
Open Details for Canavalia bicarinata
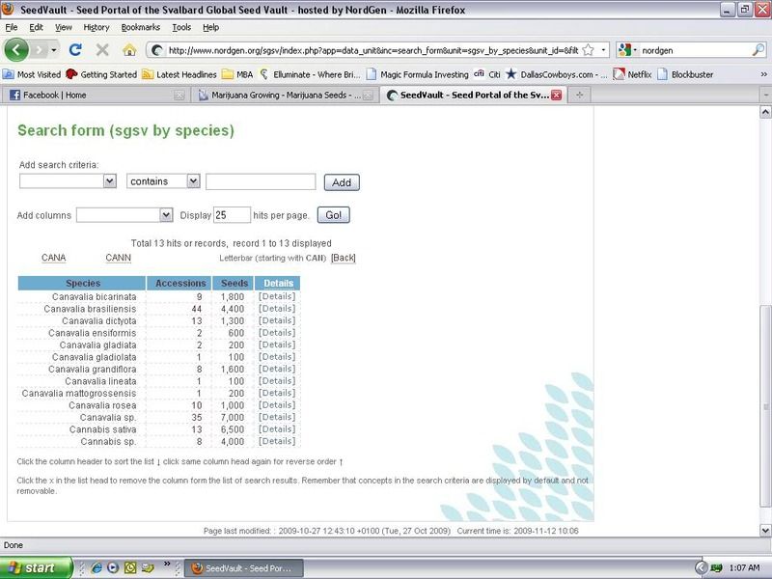pos(277,296)
